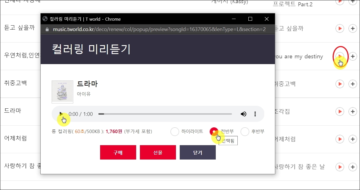Image resolution: width=360 pixels, height=190 pixels.
Task: Add 취중고백 song with plus icon
Action: [352, 84]
